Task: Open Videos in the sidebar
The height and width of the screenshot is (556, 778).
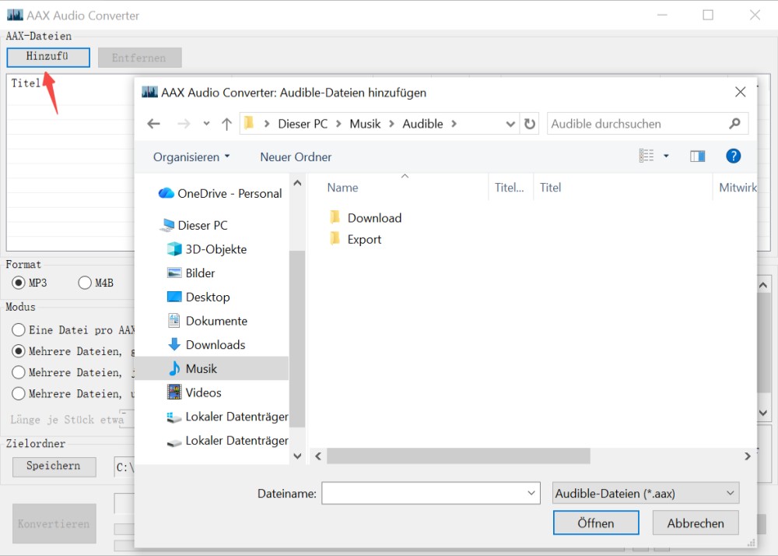Action: pyautogui.click(x=194, y=392)
